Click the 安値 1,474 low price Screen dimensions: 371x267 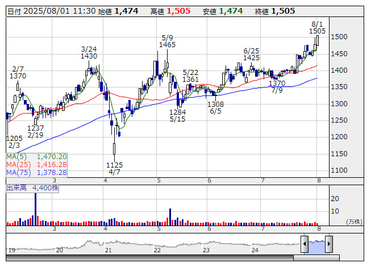click(223, 11)
